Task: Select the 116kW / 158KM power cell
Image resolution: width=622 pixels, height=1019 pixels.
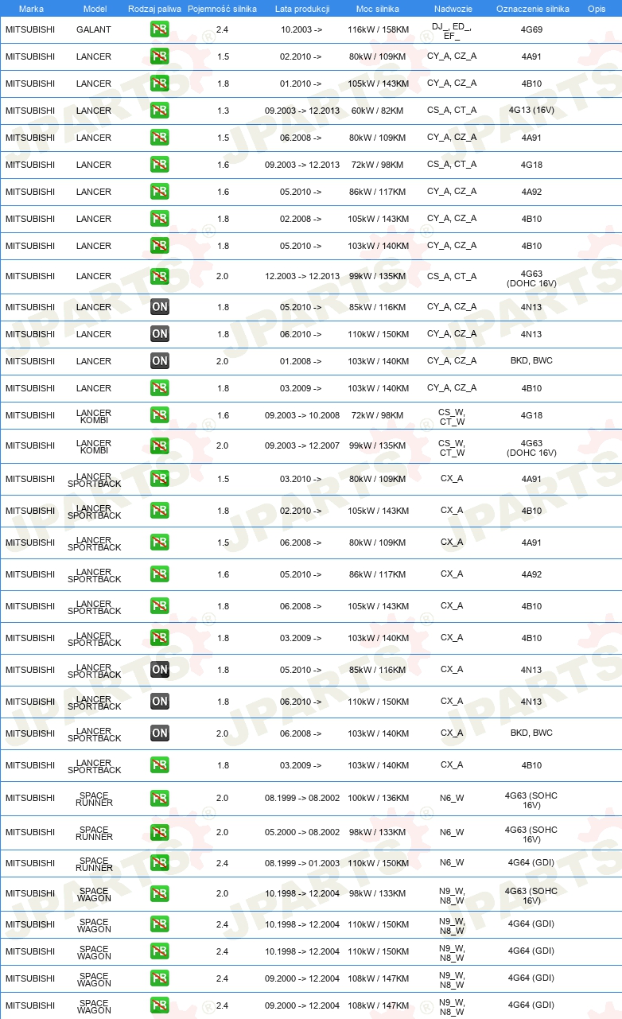Action: [x=378, y=29]
